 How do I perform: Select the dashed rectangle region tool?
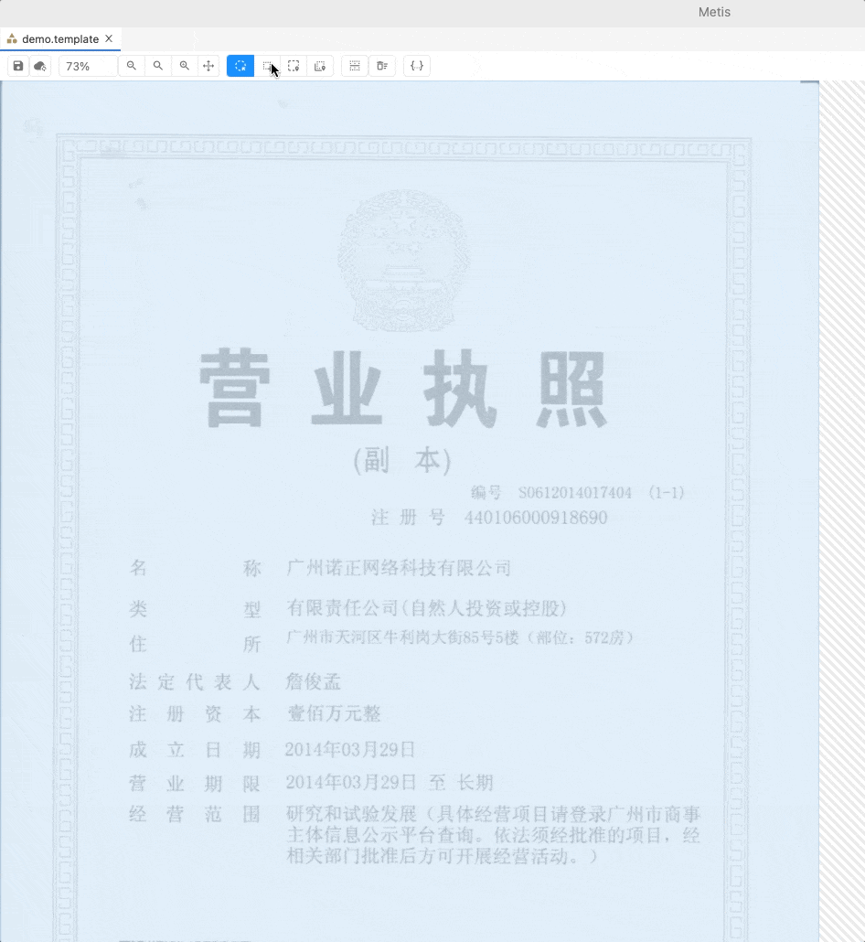(x=267, y=66)
